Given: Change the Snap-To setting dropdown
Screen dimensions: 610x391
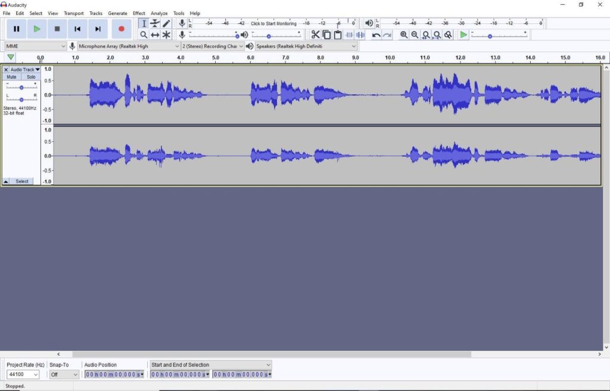Looking at the screenshot, I should pyautogui.click(x=64, y=374).
